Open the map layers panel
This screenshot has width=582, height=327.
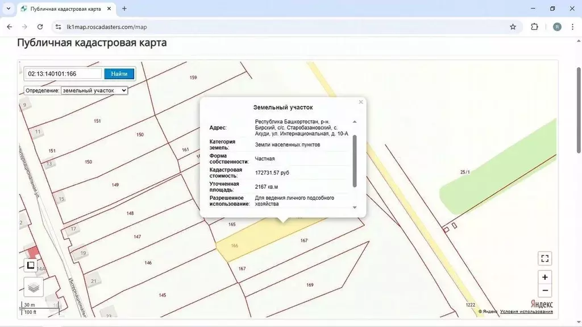34,287
